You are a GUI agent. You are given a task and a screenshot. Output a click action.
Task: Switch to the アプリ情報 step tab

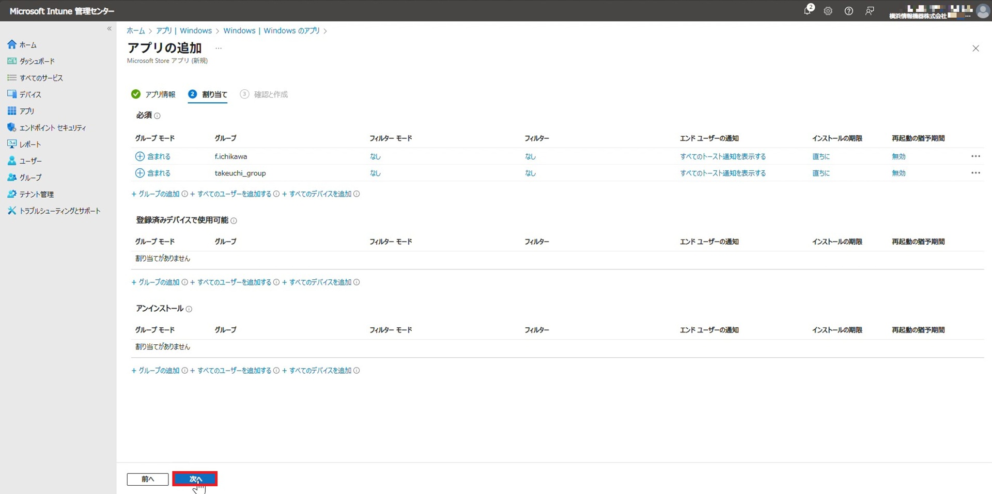[x=153, y=94]
